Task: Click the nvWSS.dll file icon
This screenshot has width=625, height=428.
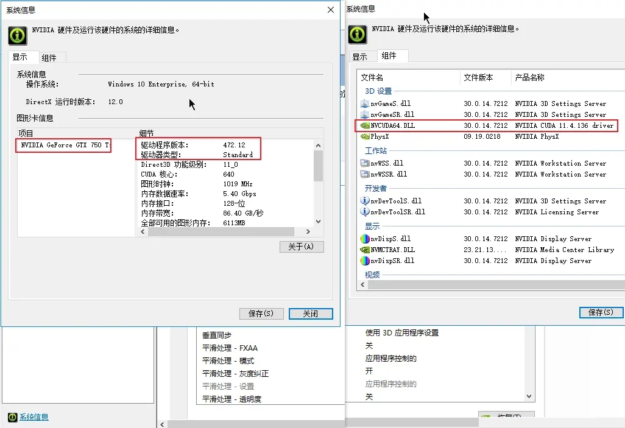Action: tap(364, 163)
